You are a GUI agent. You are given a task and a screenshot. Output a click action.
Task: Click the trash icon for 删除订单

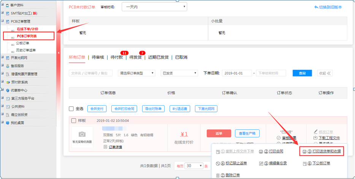pos(218,175)
